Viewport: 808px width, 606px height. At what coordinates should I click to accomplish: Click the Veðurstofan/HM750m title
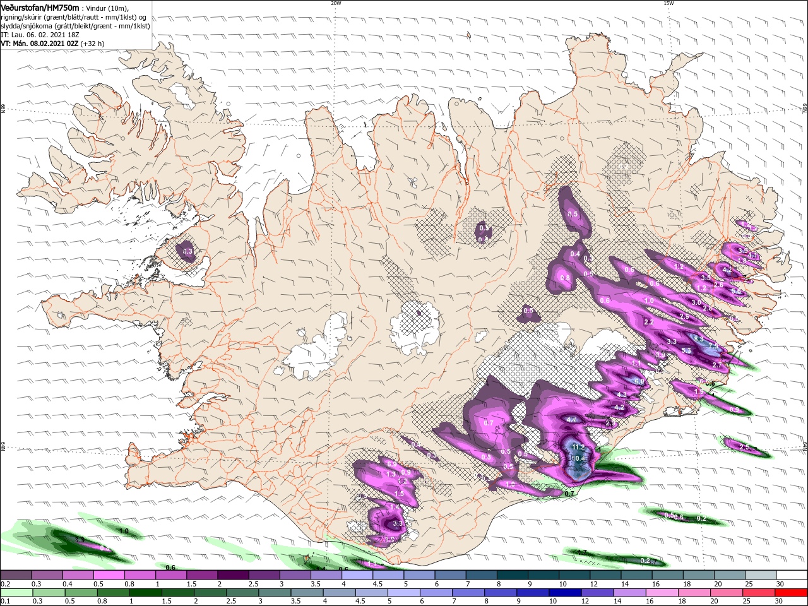40,7
